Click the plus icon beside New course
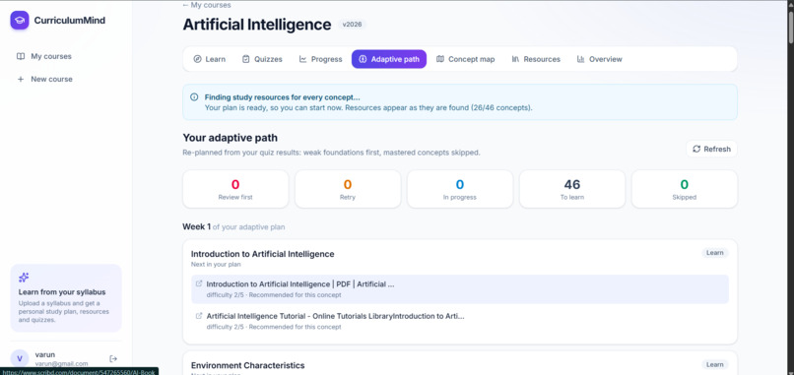Viewport: 794px width, 375px height. point(21,79)
